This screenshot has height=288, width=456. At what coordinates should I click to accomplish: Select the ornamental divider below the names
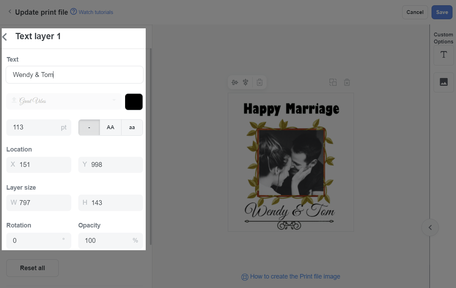[289, 224]
